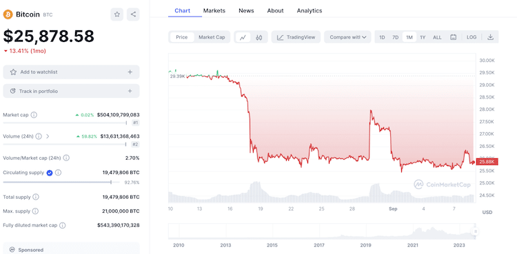Click the Volume/Market cap info icon
The height and width of the screenshot is (254, 517).
(x=66, y=158)
